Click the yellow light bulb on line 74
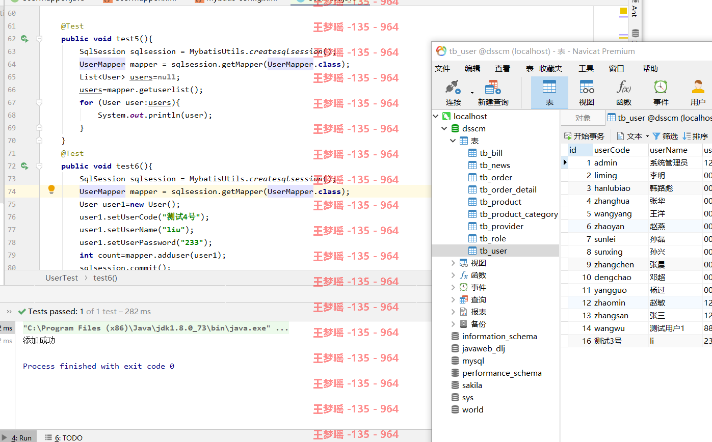The height and width of the screenshot is (442, 712). pos(51,190)
